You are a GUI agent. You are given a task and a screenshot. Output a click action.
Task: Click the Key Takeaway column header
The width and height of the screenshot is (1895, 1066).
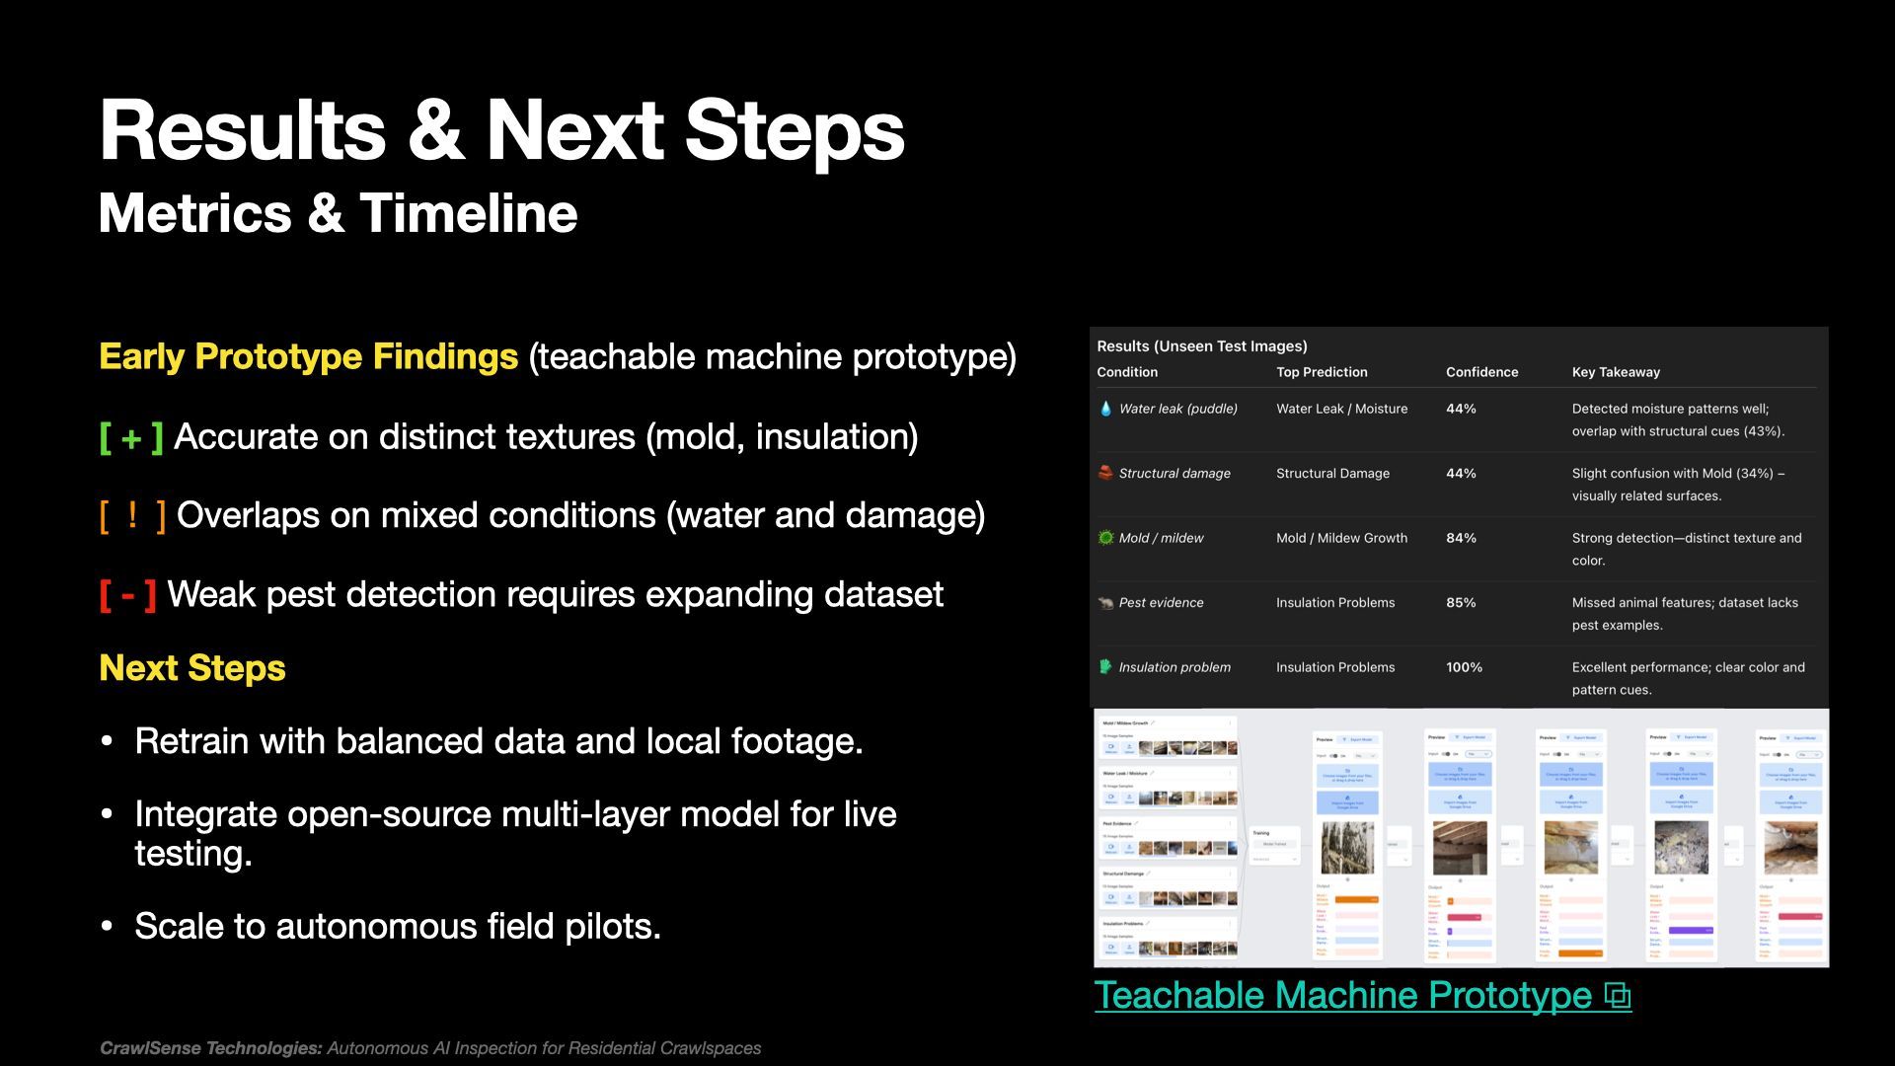pyautogui.click(x=1616, y=372)
